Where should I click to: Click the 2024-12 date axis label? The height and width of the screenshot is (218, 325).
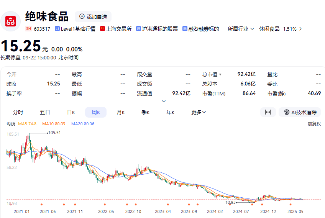pos(268,211)
